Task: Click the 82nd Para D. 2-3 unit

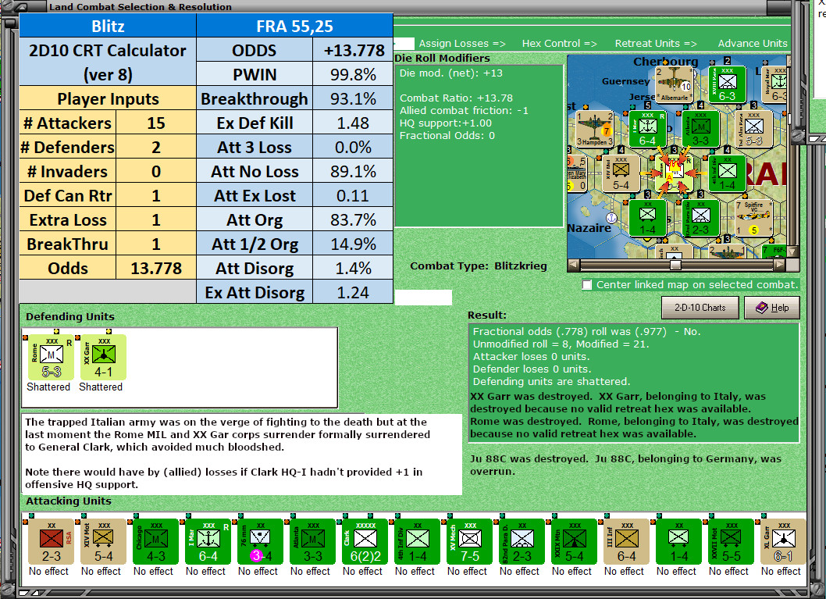Action: [522, 541]
